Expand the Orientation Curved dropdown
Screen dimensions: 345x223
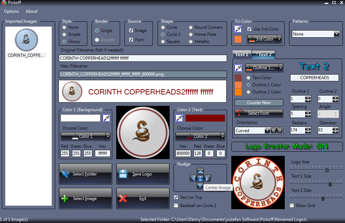pos(267,131)
